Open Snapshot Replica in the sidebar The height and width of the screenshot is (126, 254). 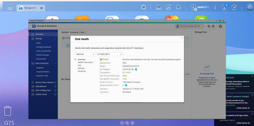tap(43, 72)
